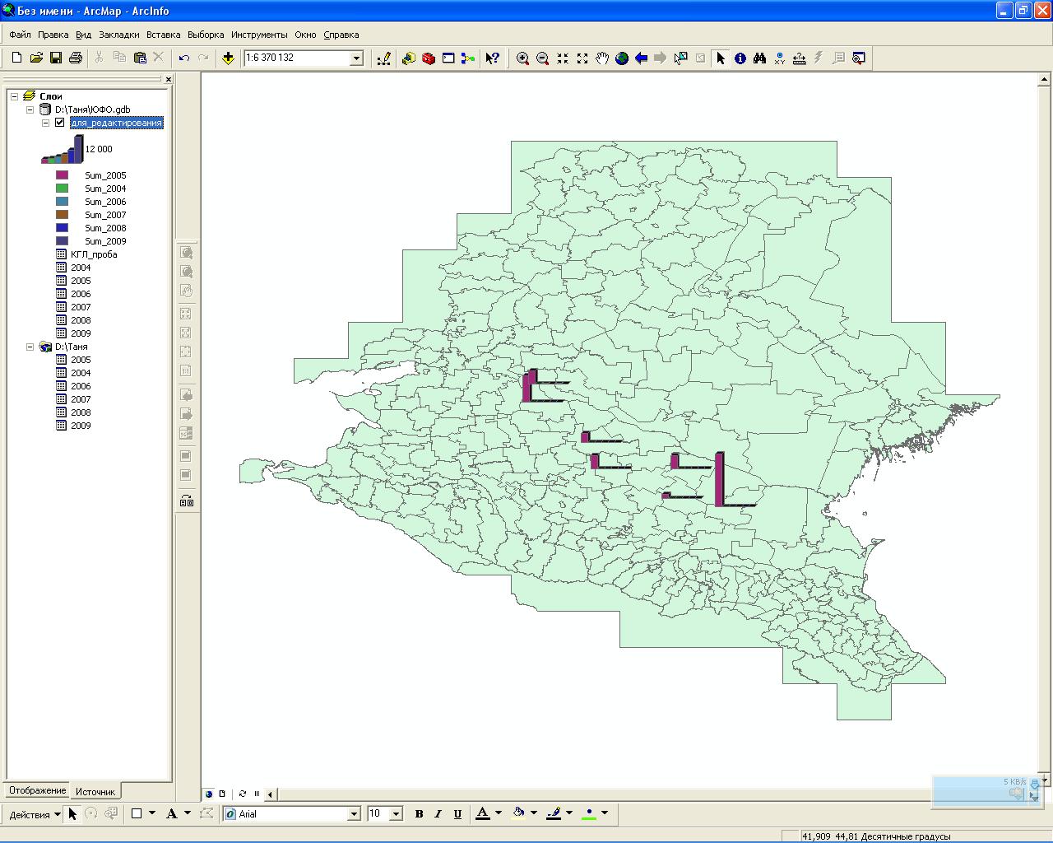
Task: Click the Full Extent globe icon
Action: pyautogui.click(x=622, y=58)
